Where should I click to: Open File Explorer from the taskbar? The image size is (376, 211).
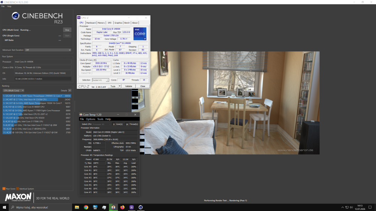click(77, 207)
